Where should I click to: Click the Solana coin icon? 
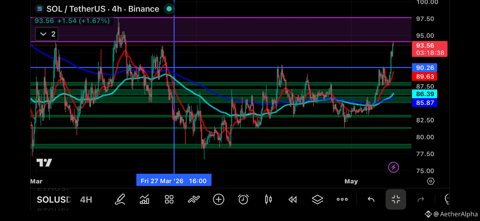[40, 9]
